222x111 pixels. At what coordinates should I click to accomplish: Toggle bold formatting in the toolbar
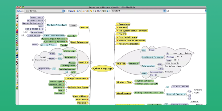[x=95, y=11]
